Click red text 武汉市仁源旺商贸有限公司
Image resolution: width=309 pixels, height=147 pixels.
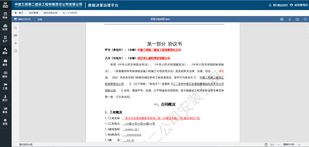pos(154,58)
